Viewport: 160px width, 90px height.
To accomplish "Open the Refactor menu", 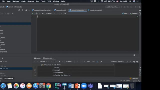I will [x=31, y=1].
